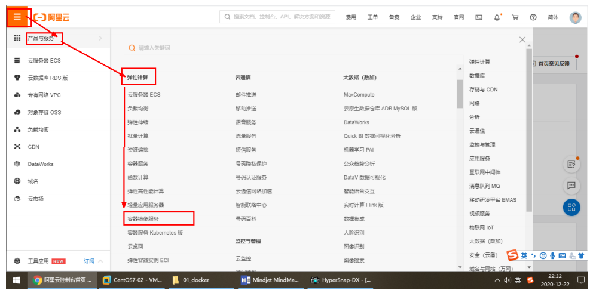Open 弹性容器实例 ECI link
593x296 pixels.
pos(148,260)
